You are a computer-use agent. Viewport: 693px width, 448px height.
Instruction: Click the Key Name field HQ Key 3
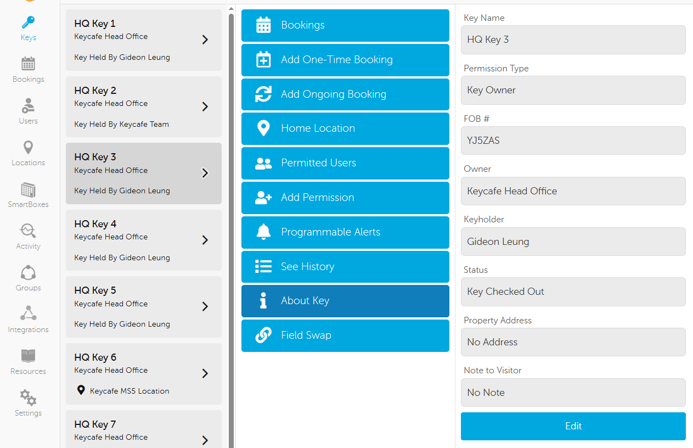[573, 40]
